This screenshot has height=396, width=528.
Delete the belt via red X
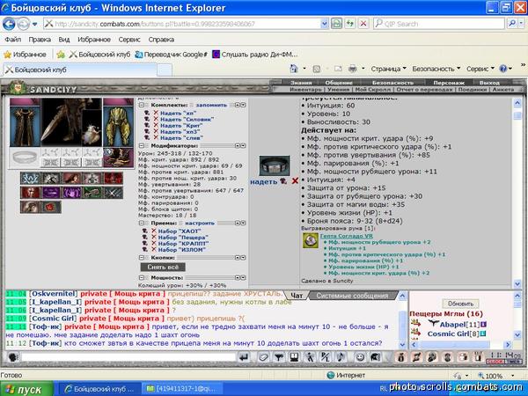(295, 181)
